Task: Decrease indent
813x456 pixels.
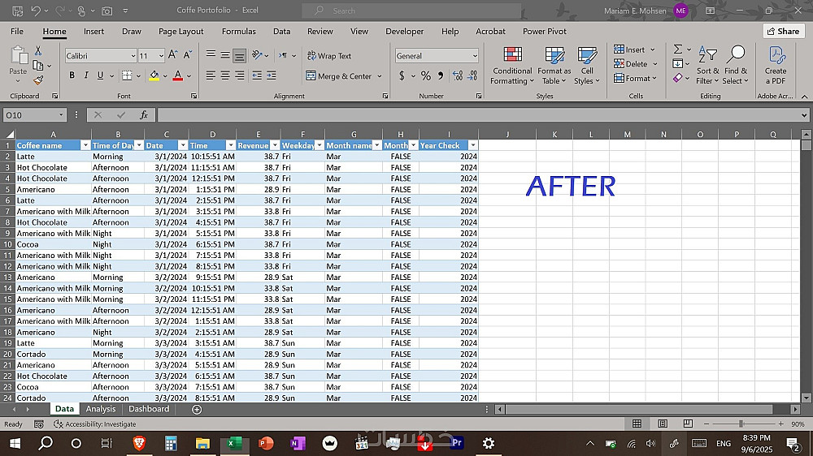Action: click(x=257, y=75)
